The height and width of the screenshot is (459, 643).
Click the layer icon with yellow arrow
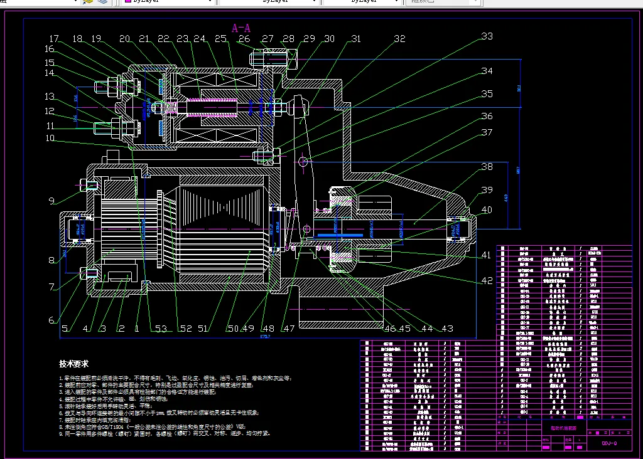tap(88, 2)
